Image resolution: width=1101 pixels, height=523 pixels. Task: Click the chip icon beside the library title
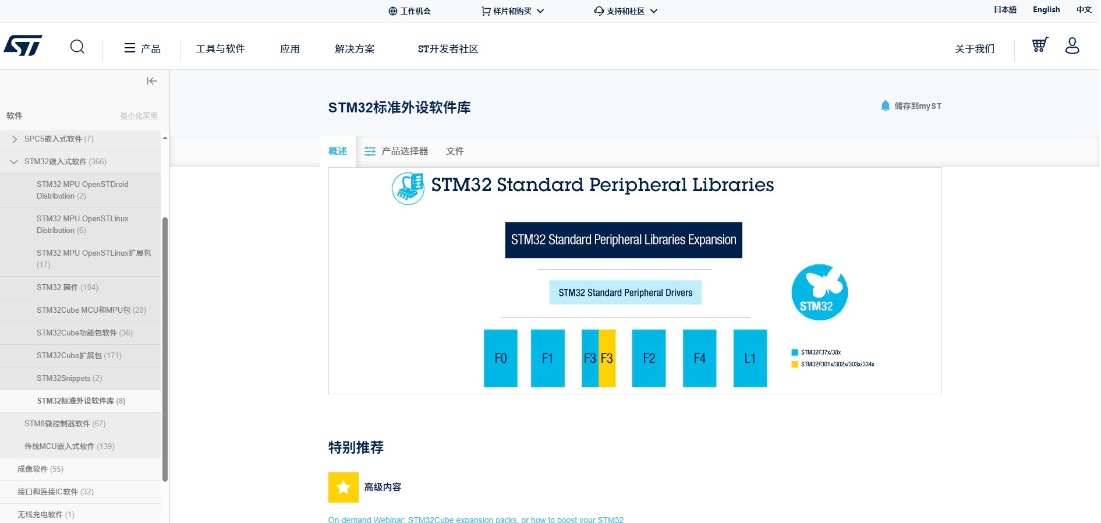click(x=408, y=188)
